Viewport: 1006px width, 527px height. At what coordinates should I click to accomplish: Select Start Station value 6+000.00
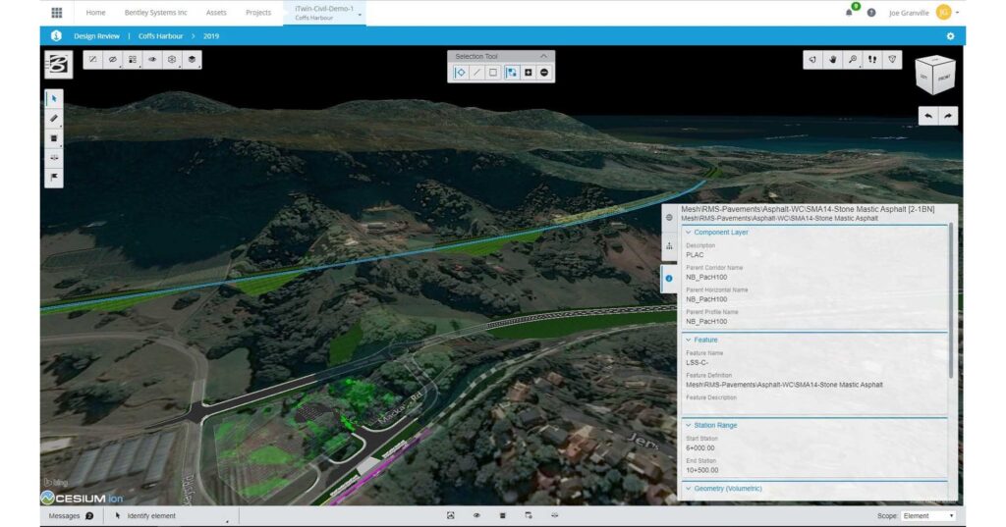tap(699, 448)
